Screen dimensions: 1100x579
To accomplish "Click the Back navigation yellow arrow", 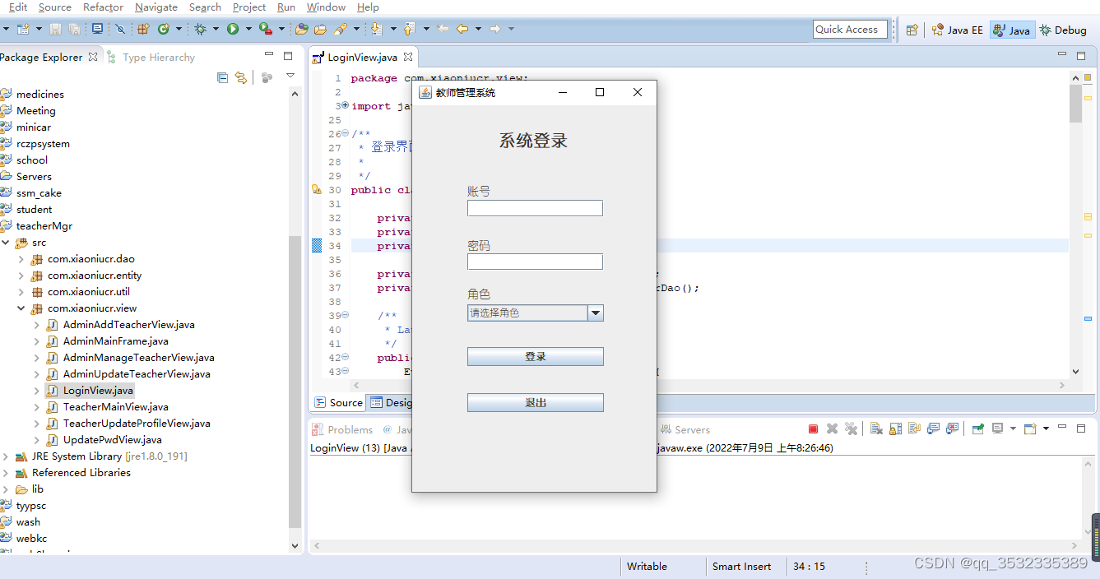I will (x=462, y=30).
